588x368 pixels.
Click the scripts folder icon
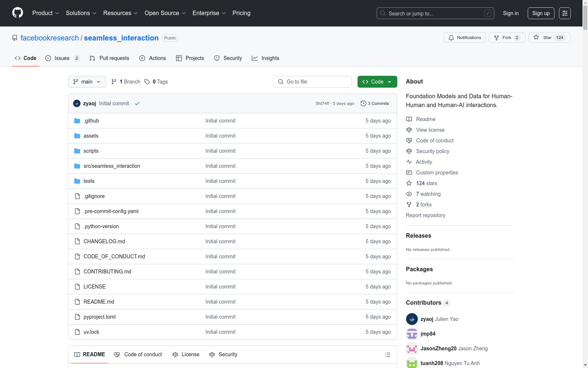77,151
